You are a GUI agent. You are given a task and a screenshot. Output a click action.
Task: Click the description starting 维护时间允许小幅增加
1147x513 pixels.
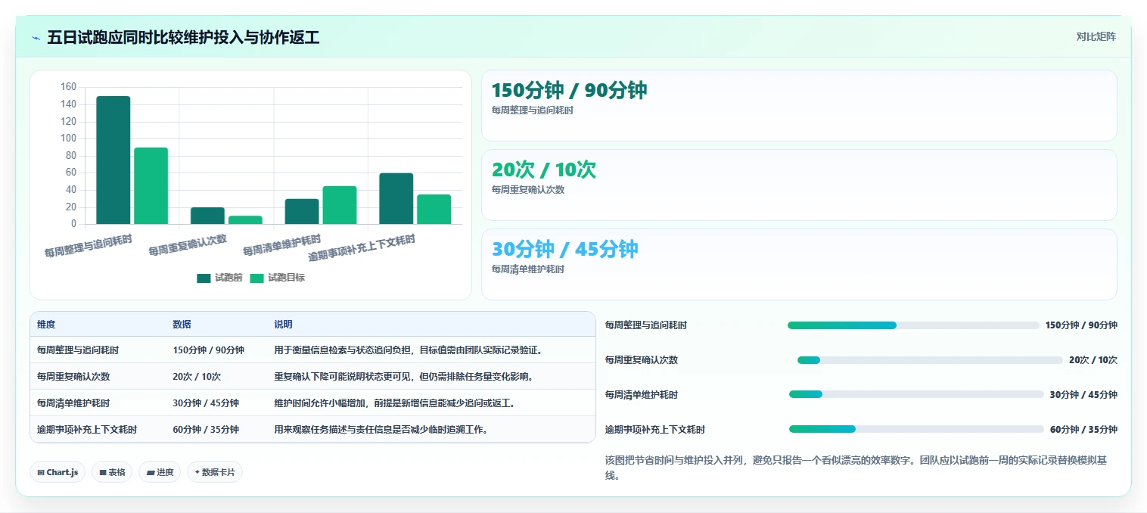395,403
